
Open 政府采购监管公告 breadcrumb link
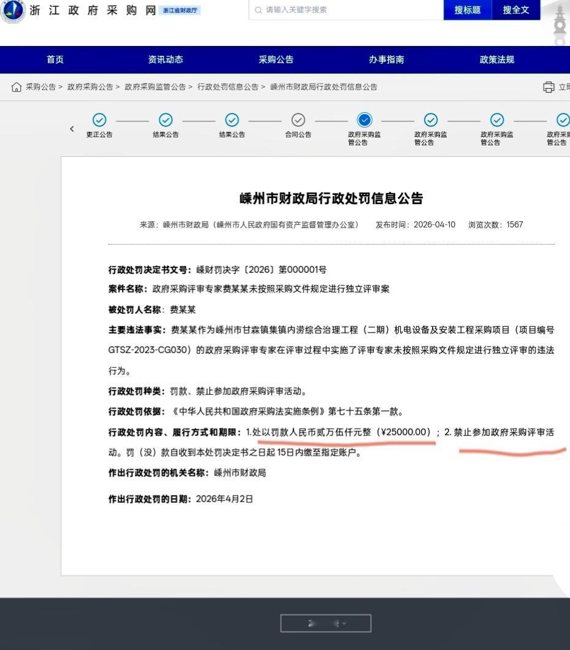click(x=155, y=87)
